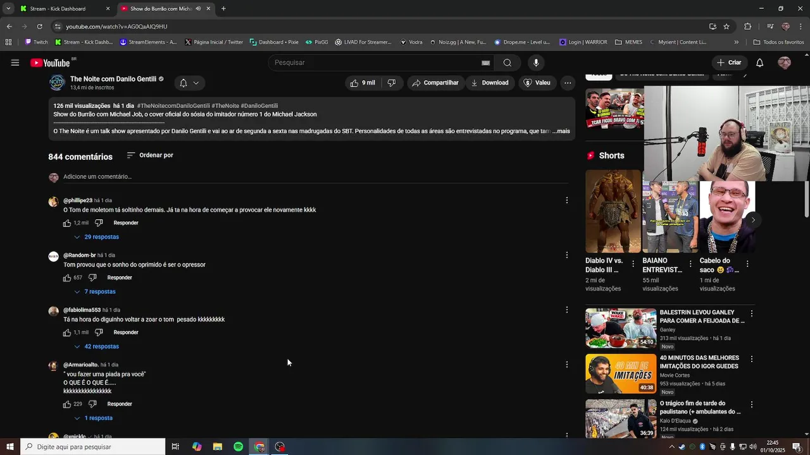The height and width of the screenshot is (455, 810).
Task: Dislike the comment by @phillipe23
Action: point(99,223)
